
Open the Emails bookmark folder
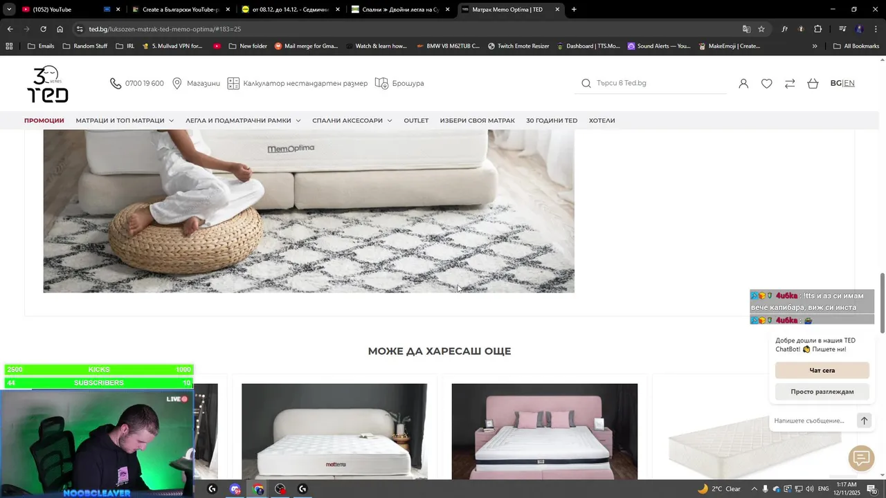click(41, 46)
